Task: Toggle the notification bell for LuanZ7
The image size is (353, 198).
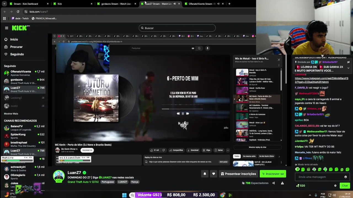Action: [x=205, y=174]
